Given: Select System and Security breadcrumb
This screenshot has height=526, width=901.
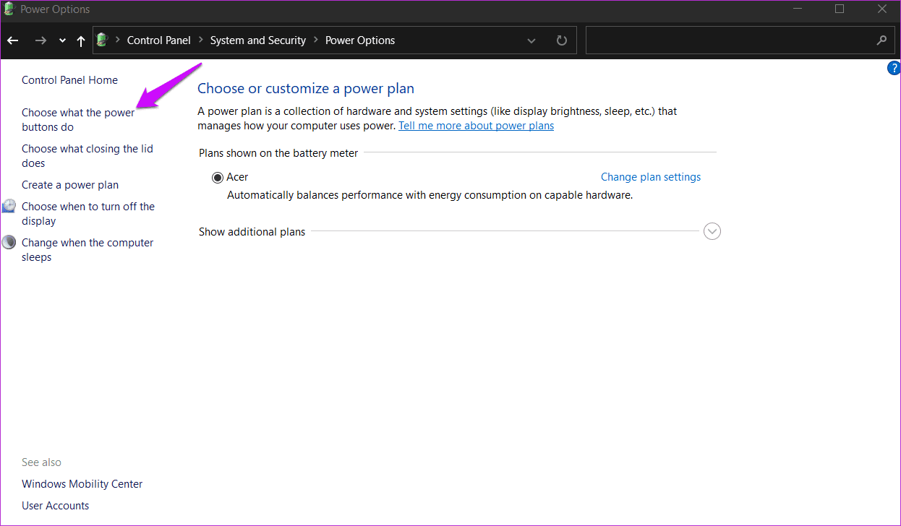Looking at the screenshot, I should tap(258, 40).
